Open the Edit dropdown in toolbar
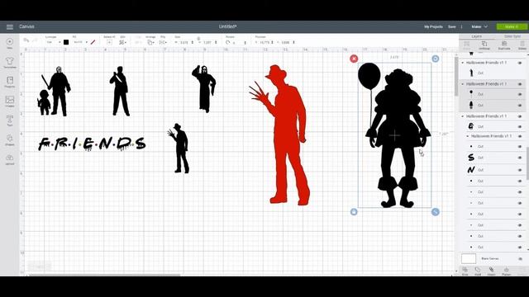Screen dimensions: 529x297 (x=122, y=42)
